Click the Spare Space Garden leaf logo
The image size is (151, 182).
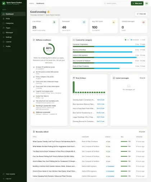[4, 3]
